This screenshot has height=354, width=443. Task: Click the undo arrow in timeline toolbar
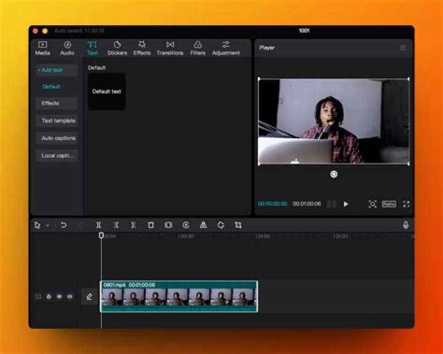[63, 225]
